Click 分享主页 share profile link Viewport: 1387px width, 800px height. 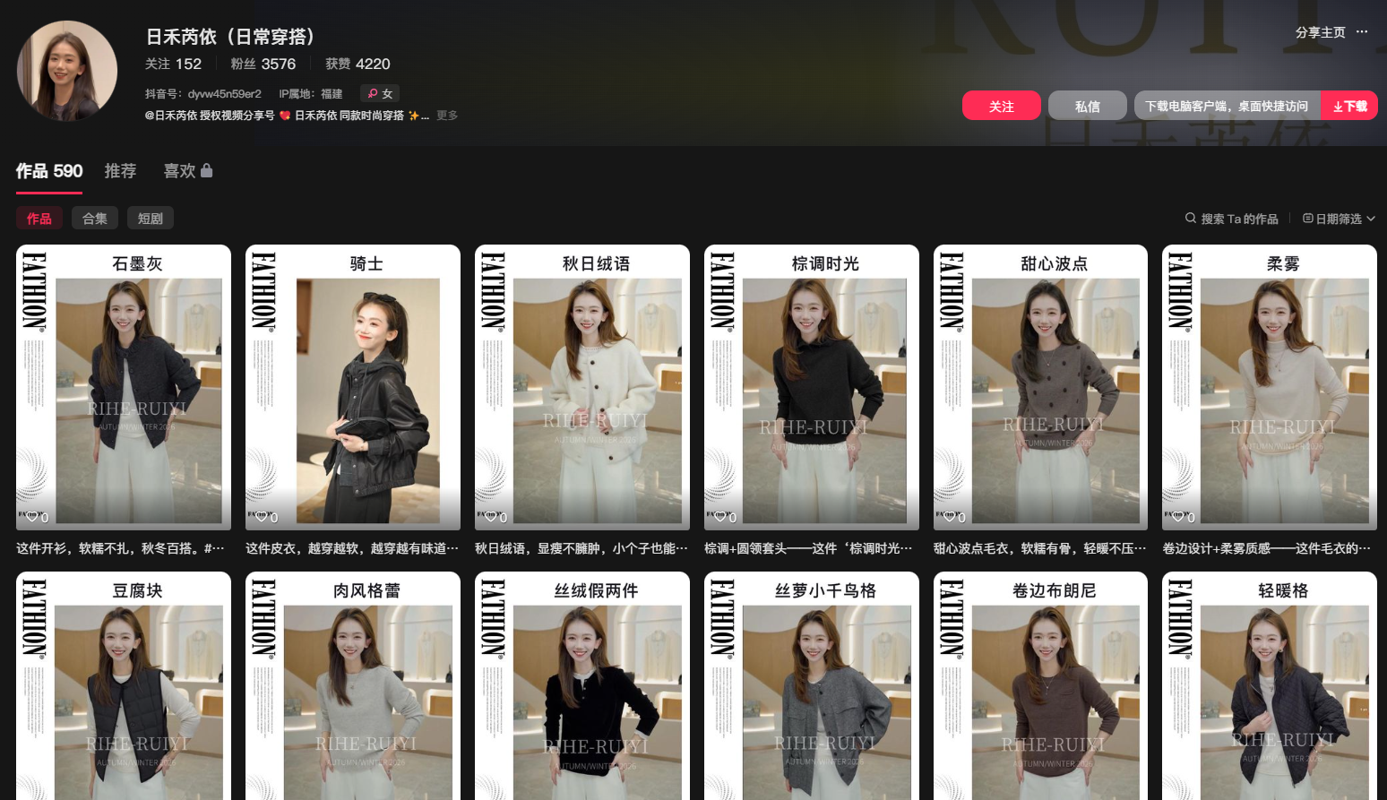(1321, 32)
